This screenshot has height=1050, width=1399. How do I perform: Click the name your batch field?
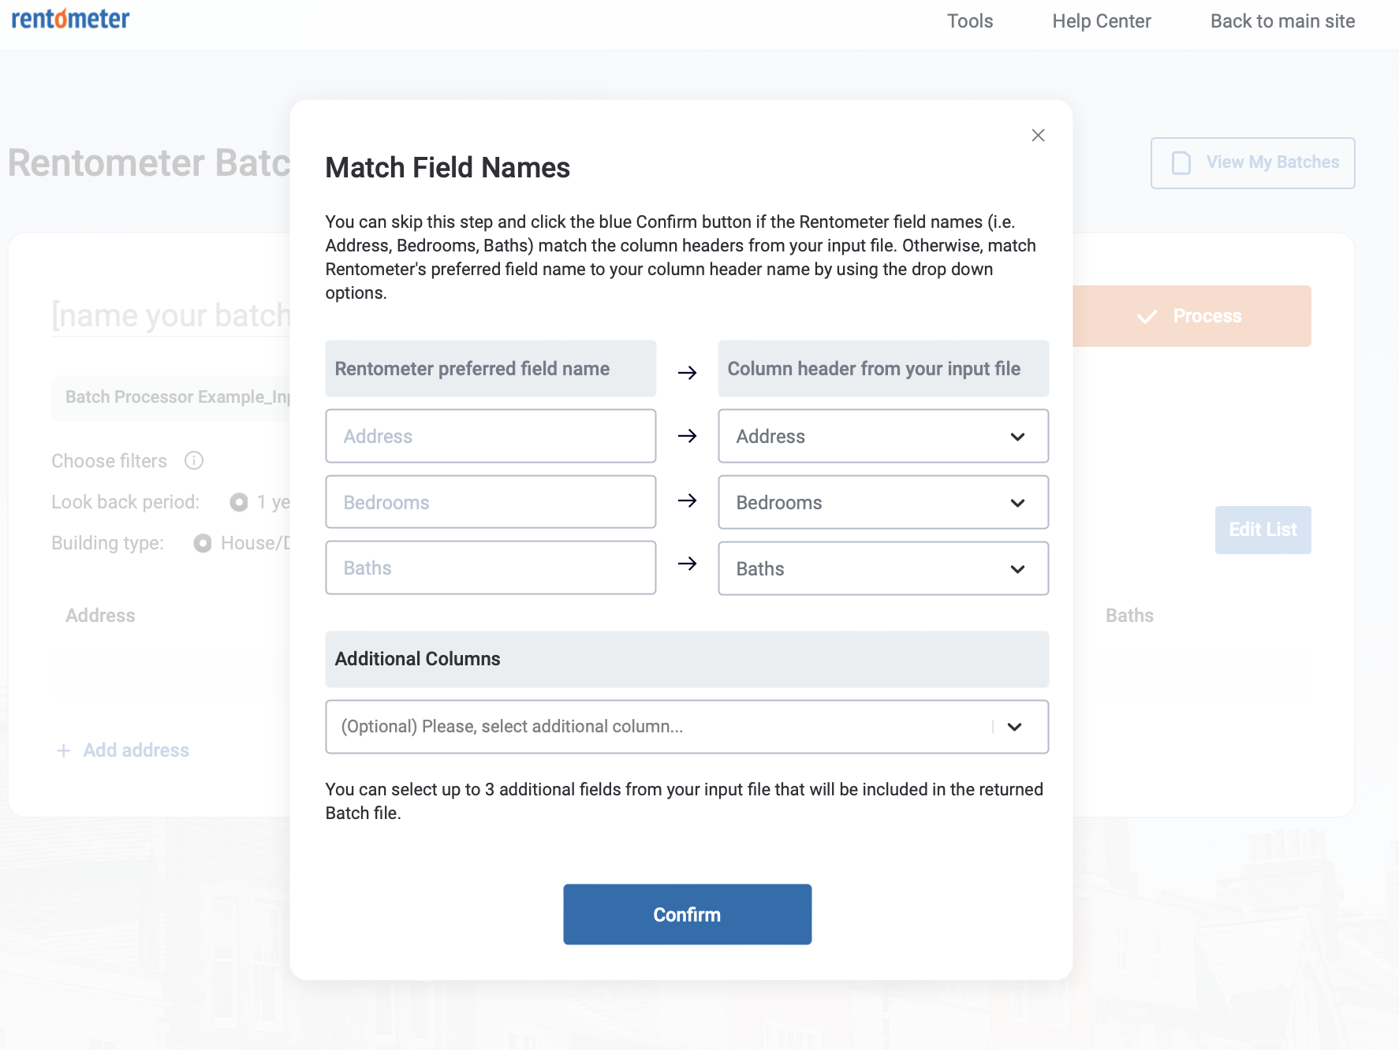coord(171,315)
